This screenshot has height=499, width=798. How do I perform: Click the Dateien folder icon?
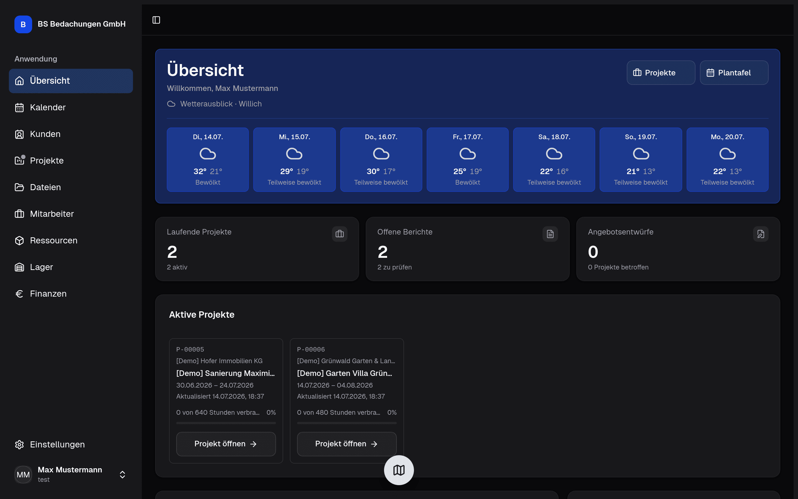click(19, 187)
